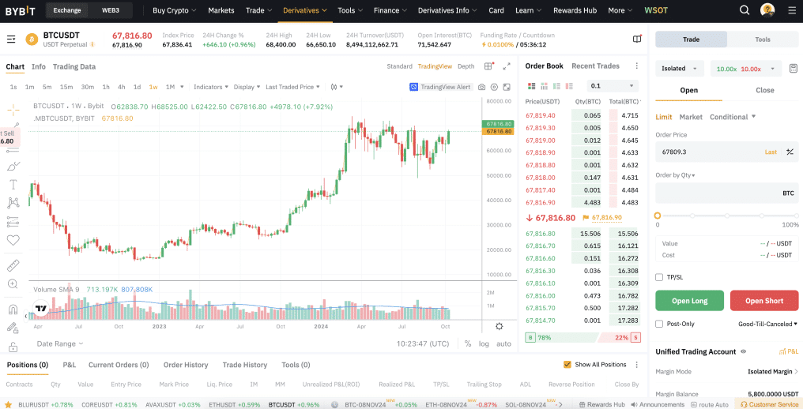Click the Order Price input field
Image resolution: width=803 pixels, height=409 pixels.
click(x=726, y=152)
